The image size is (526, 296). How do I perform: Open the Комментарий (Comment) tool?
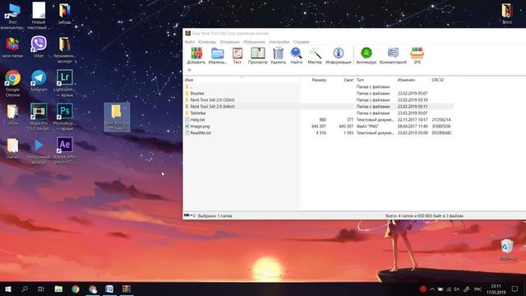click(x=393, y=56)
